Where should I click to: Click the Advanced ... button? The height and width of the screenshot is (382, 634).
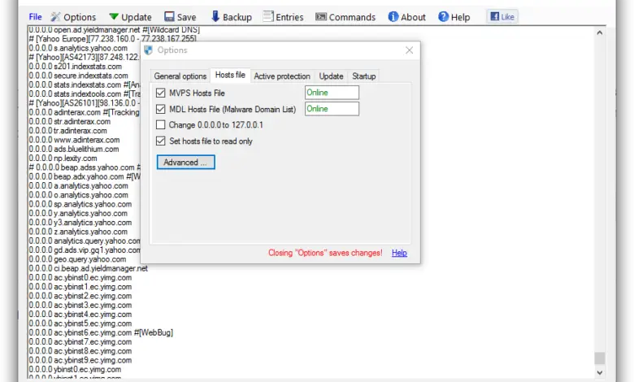click(x=185, y=162)
